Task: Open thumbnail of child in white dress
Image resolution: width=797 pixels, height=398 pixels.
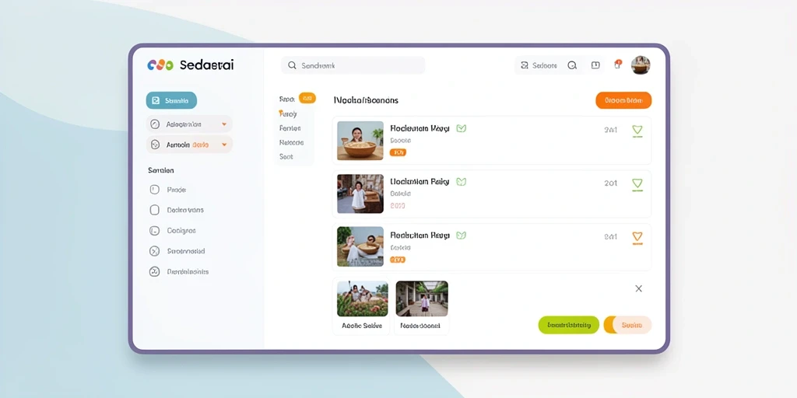Action: pos(360,194)
